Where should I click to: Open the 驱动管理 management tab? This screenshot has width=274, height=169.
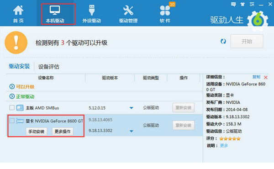click(128, 14)
